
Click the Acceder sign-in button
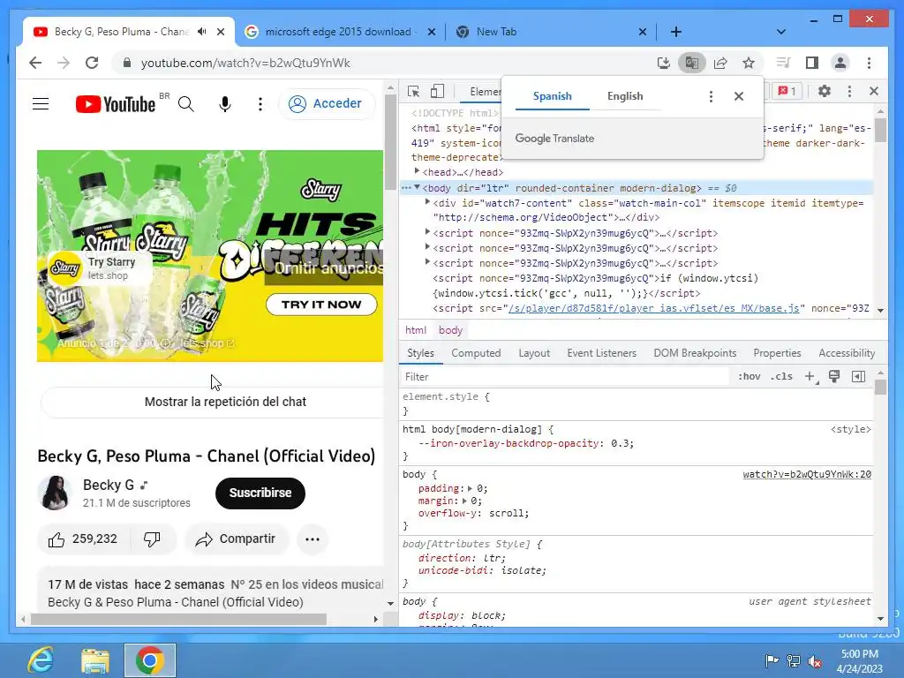click(327, 104)
